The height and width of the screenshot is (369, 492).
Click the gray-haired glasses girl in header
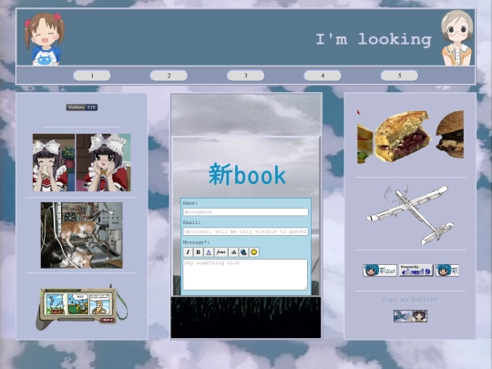pyautogui.click(x=456, y=38)
